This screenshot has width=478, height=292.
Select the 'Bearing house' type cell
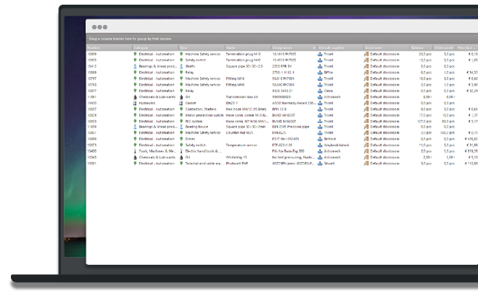tap(197, 126)
